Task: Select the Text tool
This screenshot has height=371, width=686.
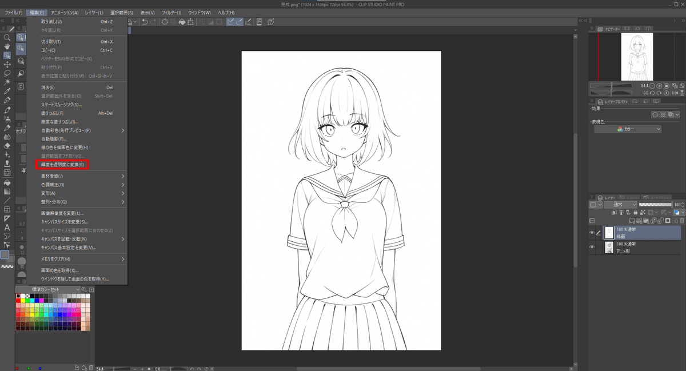Action: (7, 228)
